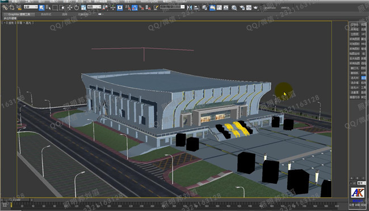Open Edit Named Selection Sets
369x211 pixels.
pyautogui.click(x=156, y=7)
